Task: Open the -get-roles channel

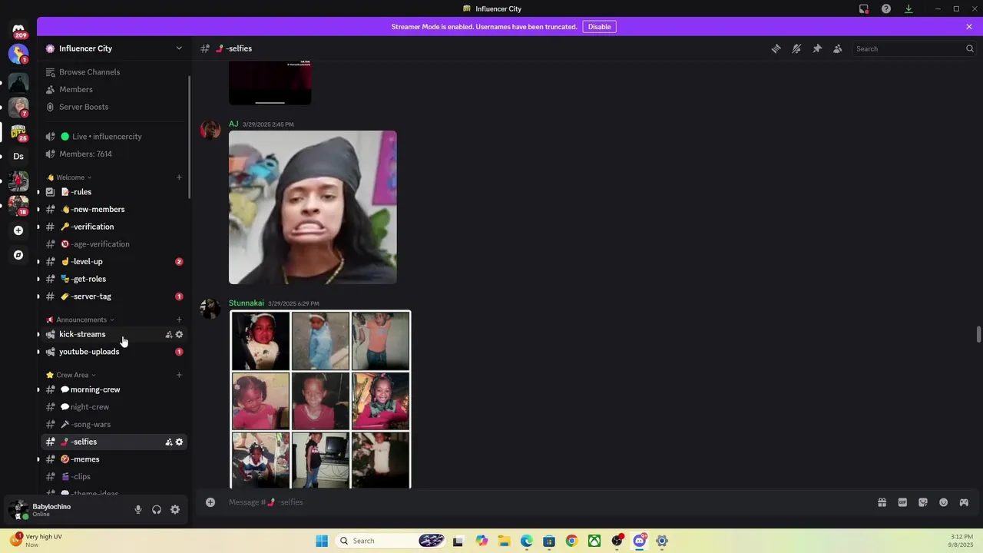Action: pyautogui.click(x=114, y=279)
